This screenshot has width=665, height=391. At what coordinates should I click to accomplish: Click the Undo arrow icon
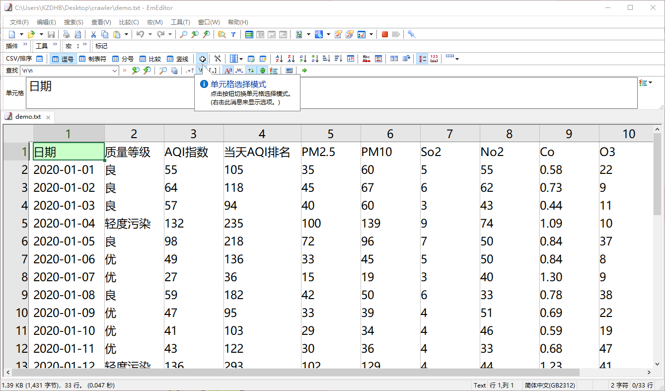[x=141, y=34]
